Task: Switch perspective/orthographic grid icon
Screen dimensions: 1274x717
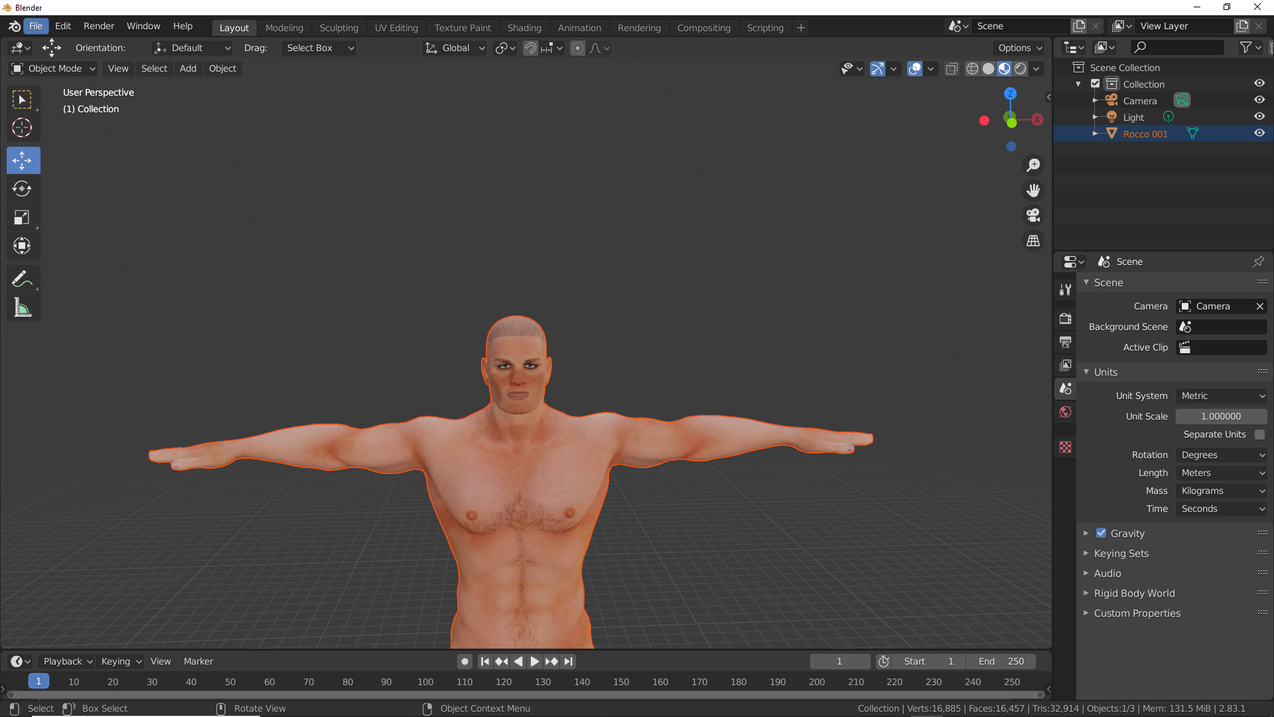Action: 1033,240
